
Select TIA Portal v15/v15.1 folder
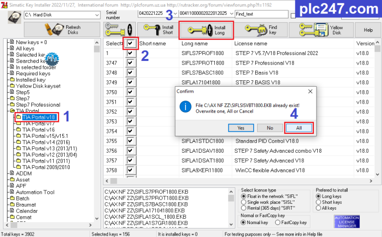45,136
